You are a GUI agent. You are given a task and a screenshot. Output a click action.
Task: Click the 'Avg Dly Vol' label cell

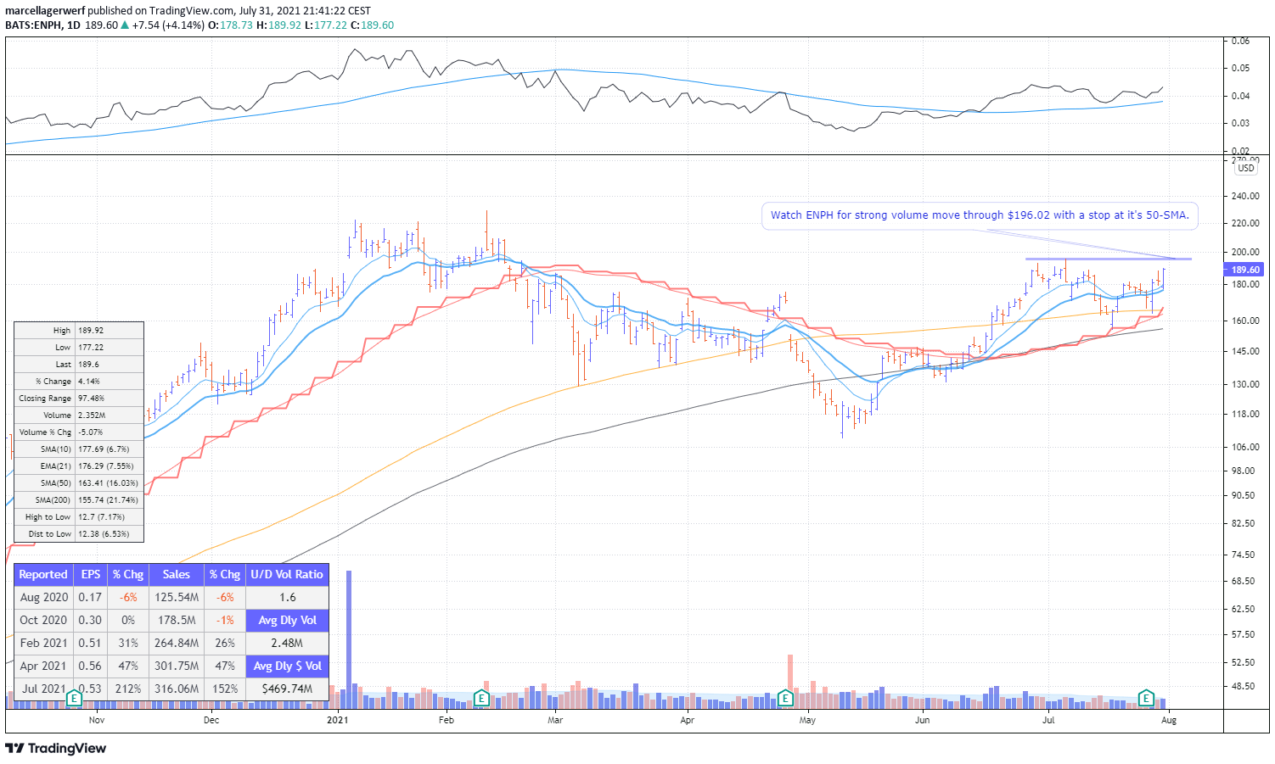click(287, 621)
